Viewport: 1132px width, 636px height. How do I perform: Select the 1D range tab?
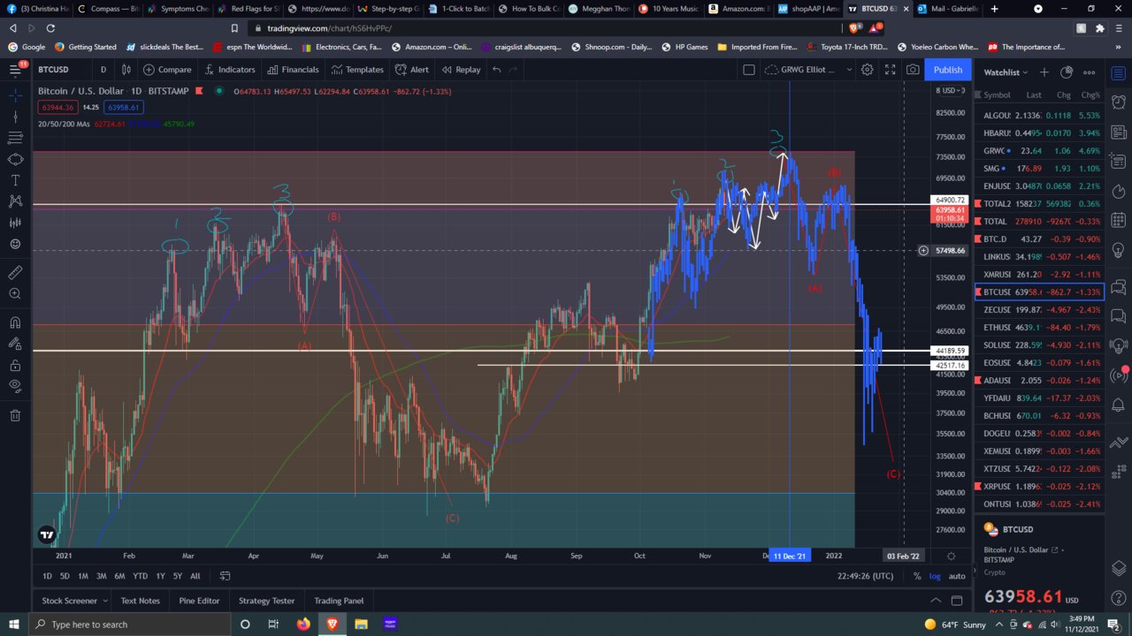coord(47,576)
